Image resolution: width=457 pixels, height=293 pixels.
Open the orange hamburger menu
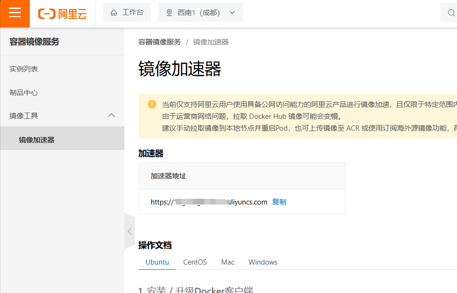coord(15,13)
